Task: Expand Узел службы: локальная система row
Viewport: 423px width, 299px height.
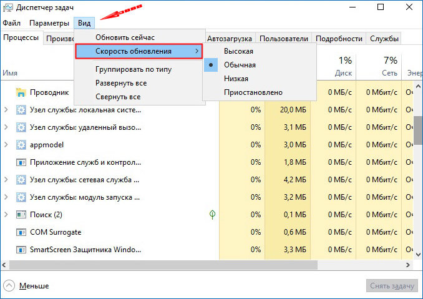Action: pyautogui.click(x=6, y=110)
